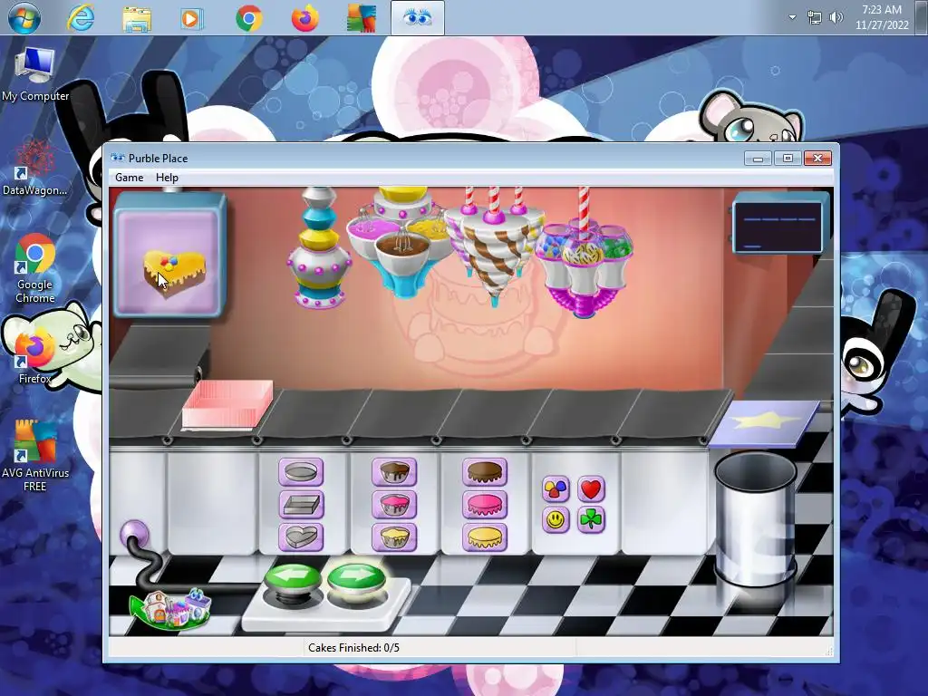Open AVG from the taskbar
This screenshot has height=696, width=928.
362,18
